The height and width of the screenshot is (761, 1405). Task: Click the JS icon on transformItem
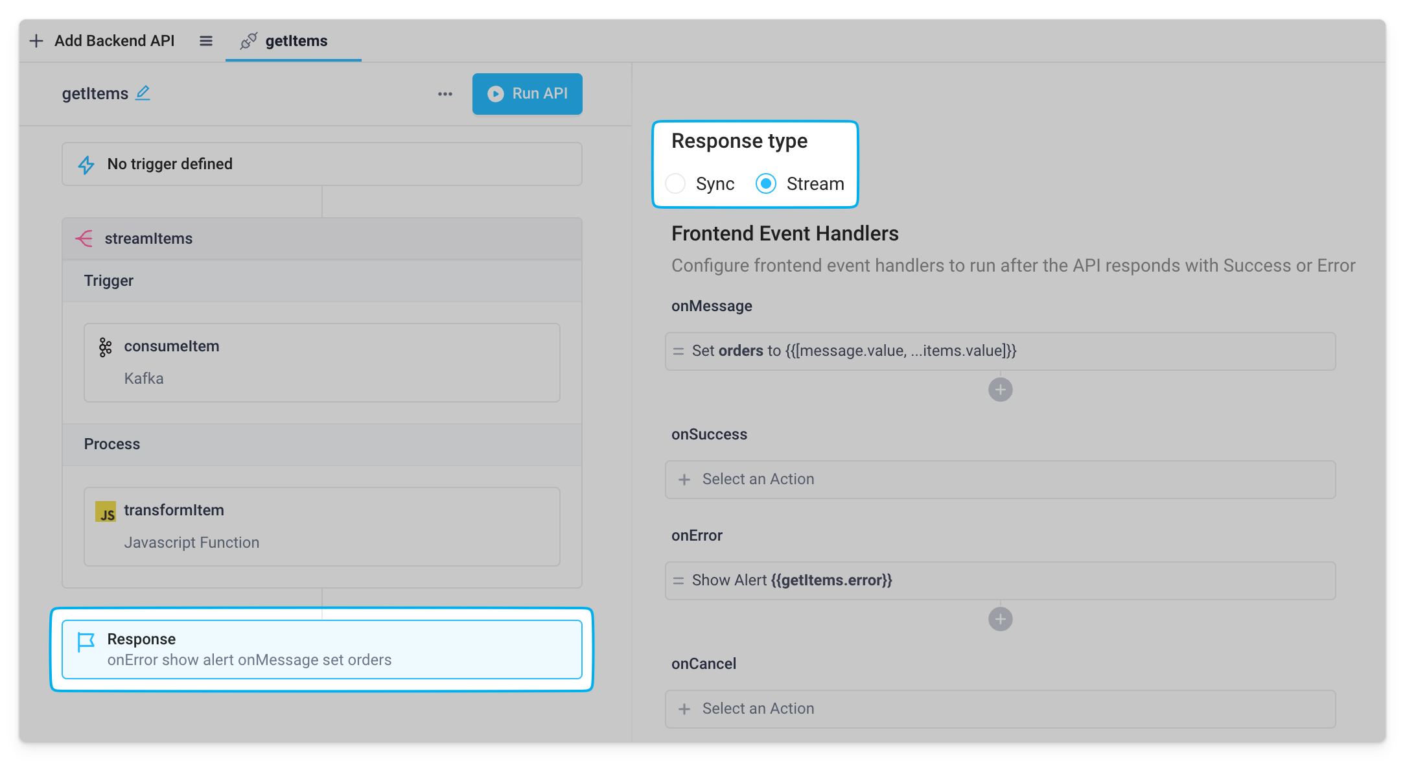(x=106, y=511)
